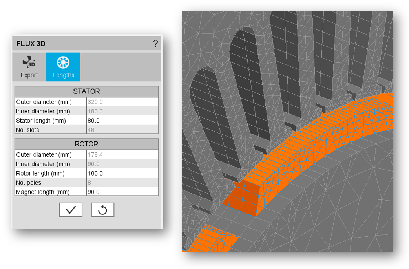Switch to the Export tab
409x269 pixels.
coord(29,67)
